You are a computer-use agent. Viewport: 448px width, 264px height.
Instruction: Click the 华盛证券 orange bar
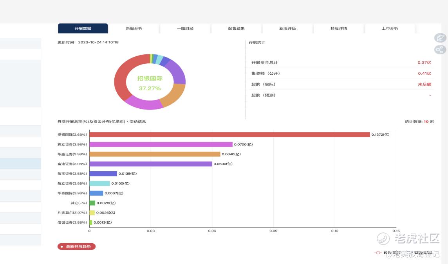[x=155, y=154]
